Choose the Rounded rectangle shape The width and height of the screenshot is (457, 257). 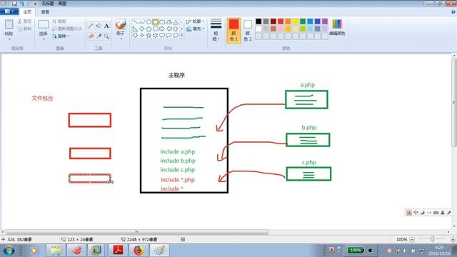[162, 22]
